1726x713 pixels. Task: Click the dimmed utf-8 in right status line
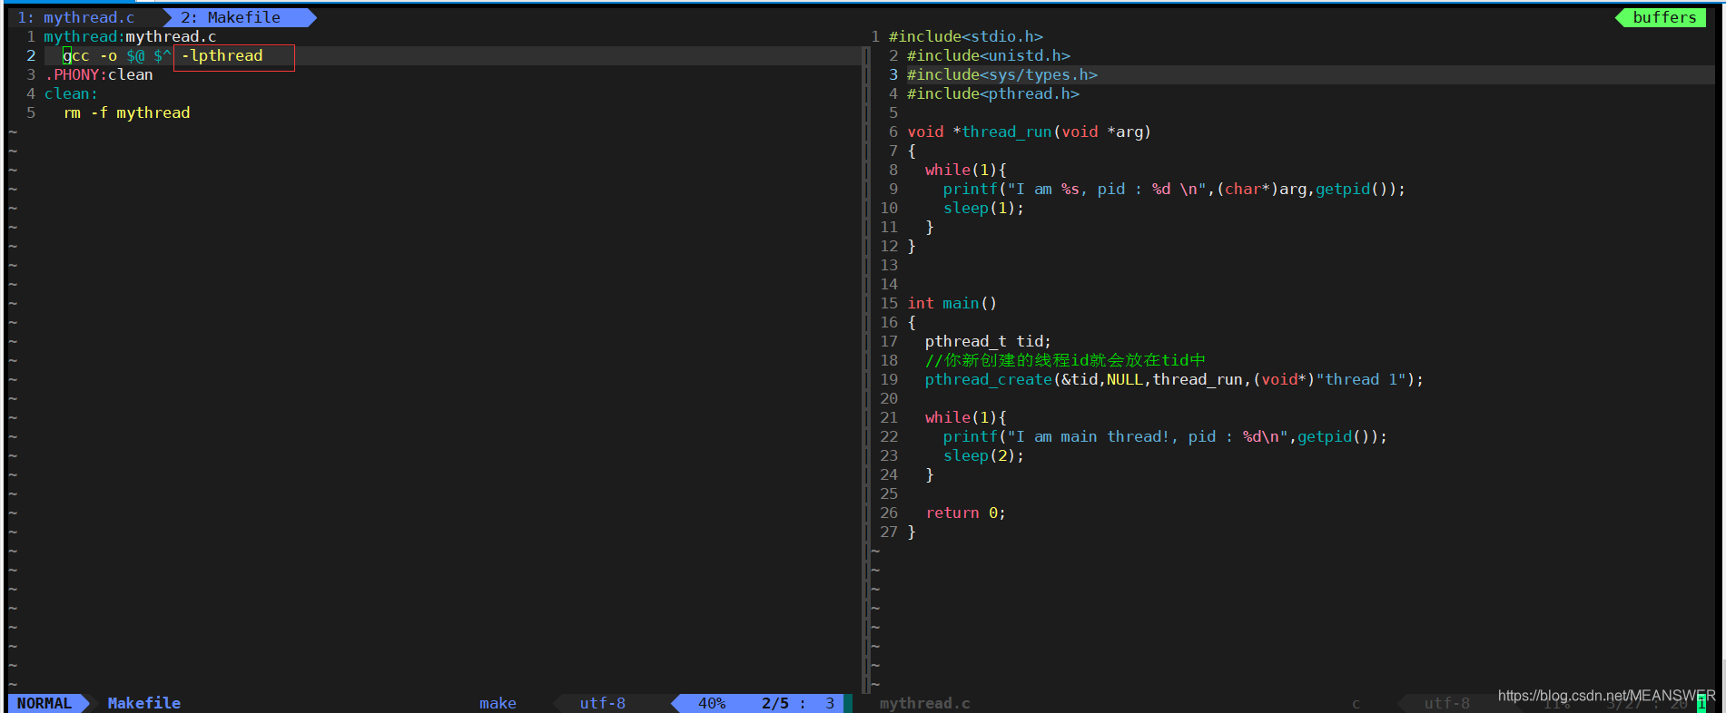(1447, 703)
